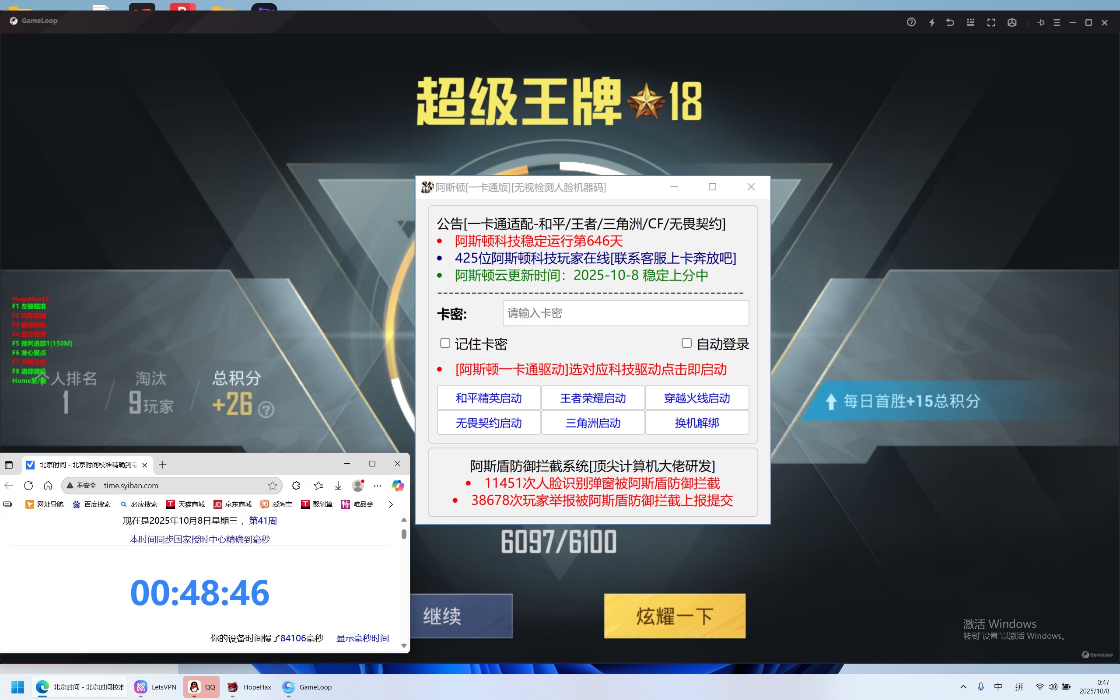Click the 总积分 question mark icon
This screenshot has height=700, width=1120.
266,409
